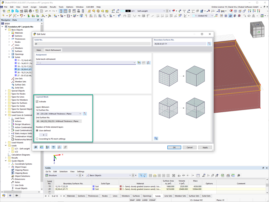The image size is (269, 202).
Task: Open the Solid Sets table tab
Action: (206, 196)
